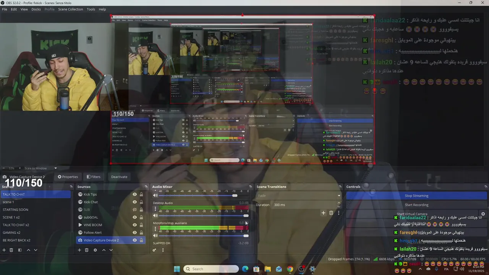Hide the Kick Chat source
489x275 pixels.
coord(134,202)
